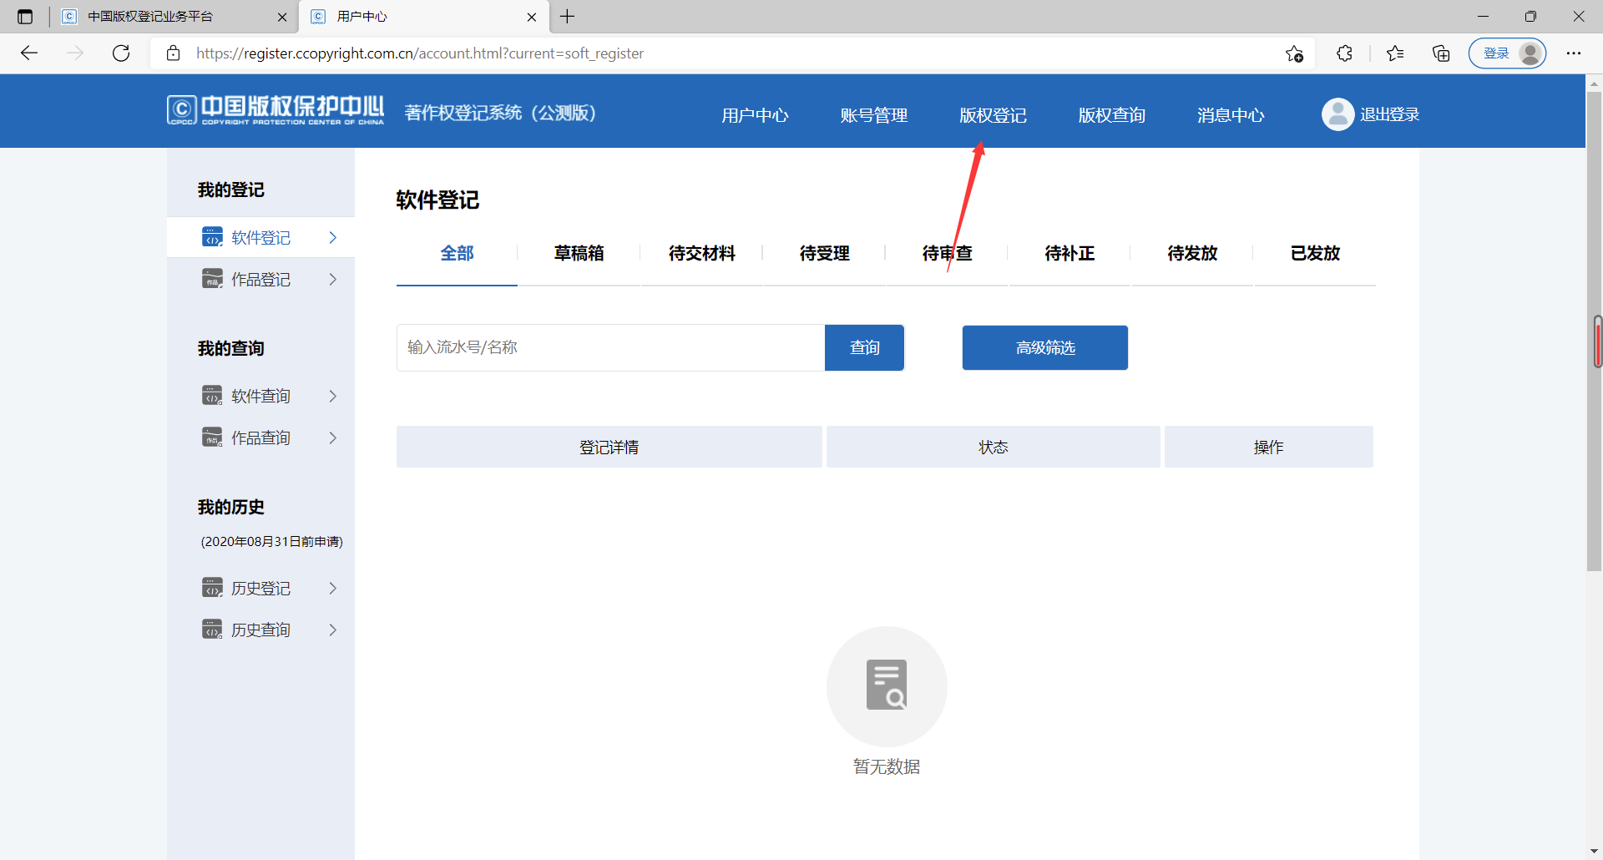Click the user avatar next to 退出登录
1603x860 pixels.
[1338, 114]
